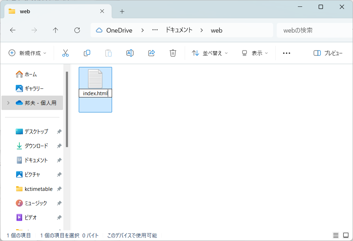Screen dimensions: 353x241
Task: Click the back navigation arrow
Action: (13, 30)
